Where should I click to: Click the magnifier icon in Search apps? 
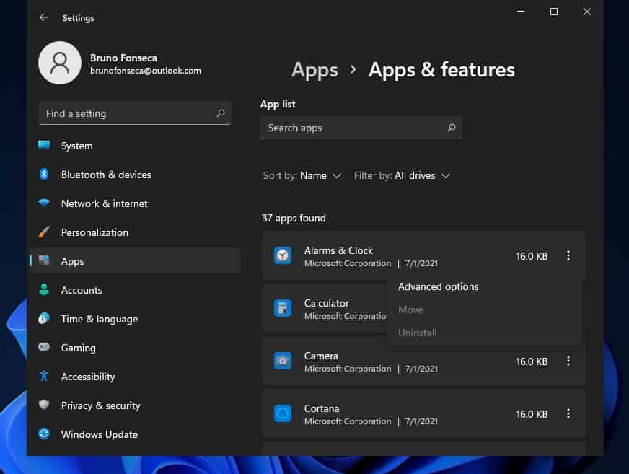tap(451, 128)
